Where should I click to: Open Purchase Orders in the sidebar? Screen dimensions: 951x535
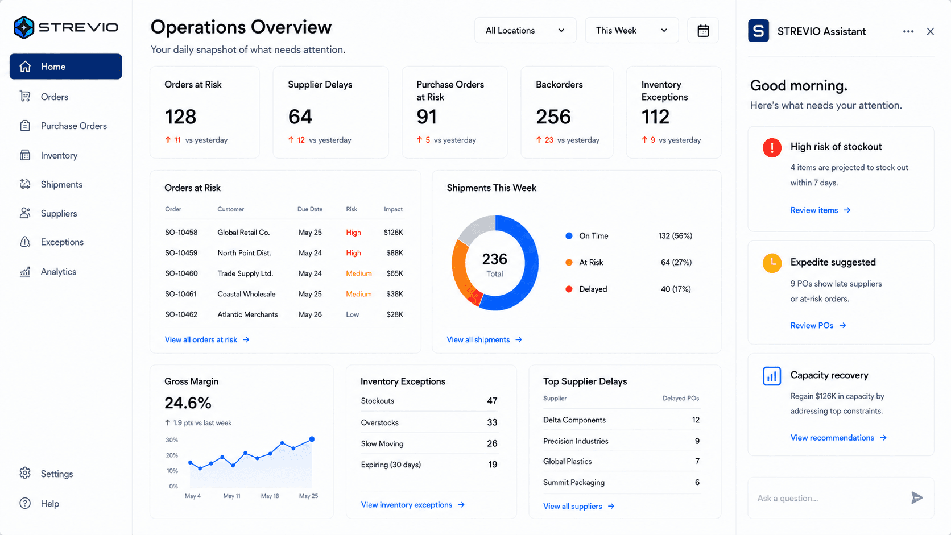pyautogui.click(x=65, y=126)
